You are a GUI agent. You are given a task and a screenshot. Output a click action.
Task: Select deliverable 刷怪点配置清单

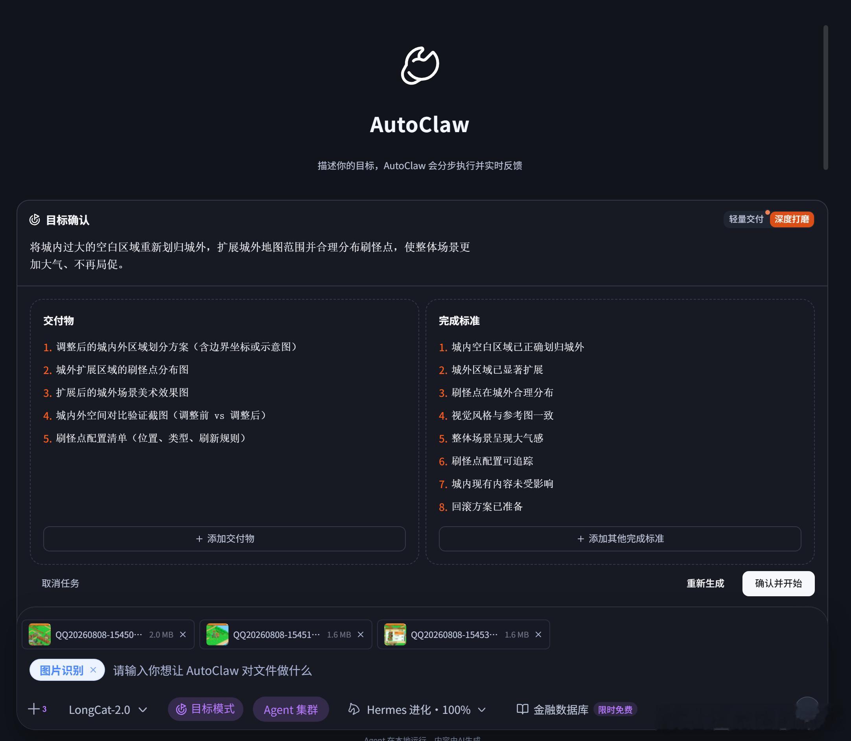[151, 438]
